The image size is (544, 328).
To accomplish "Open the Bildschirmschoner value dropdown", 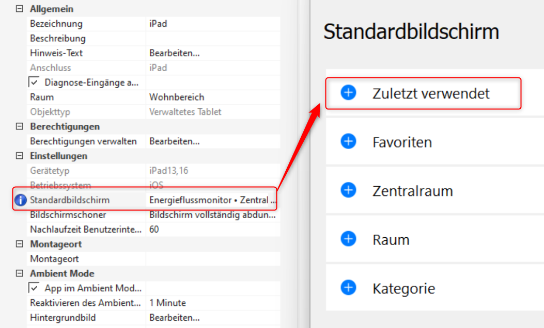I will tap(212, 215).
